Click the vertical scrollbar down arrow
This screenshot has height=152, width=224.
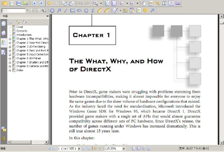point(221,143)
